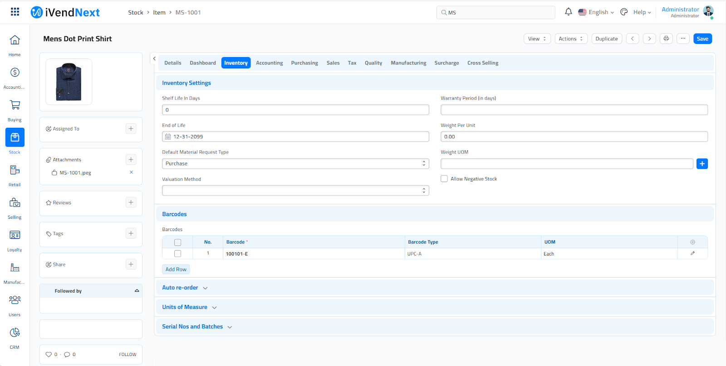Enable Allow Negative Stock checkbox
This screenshot has height=366, width=726.
coord(444,179)
